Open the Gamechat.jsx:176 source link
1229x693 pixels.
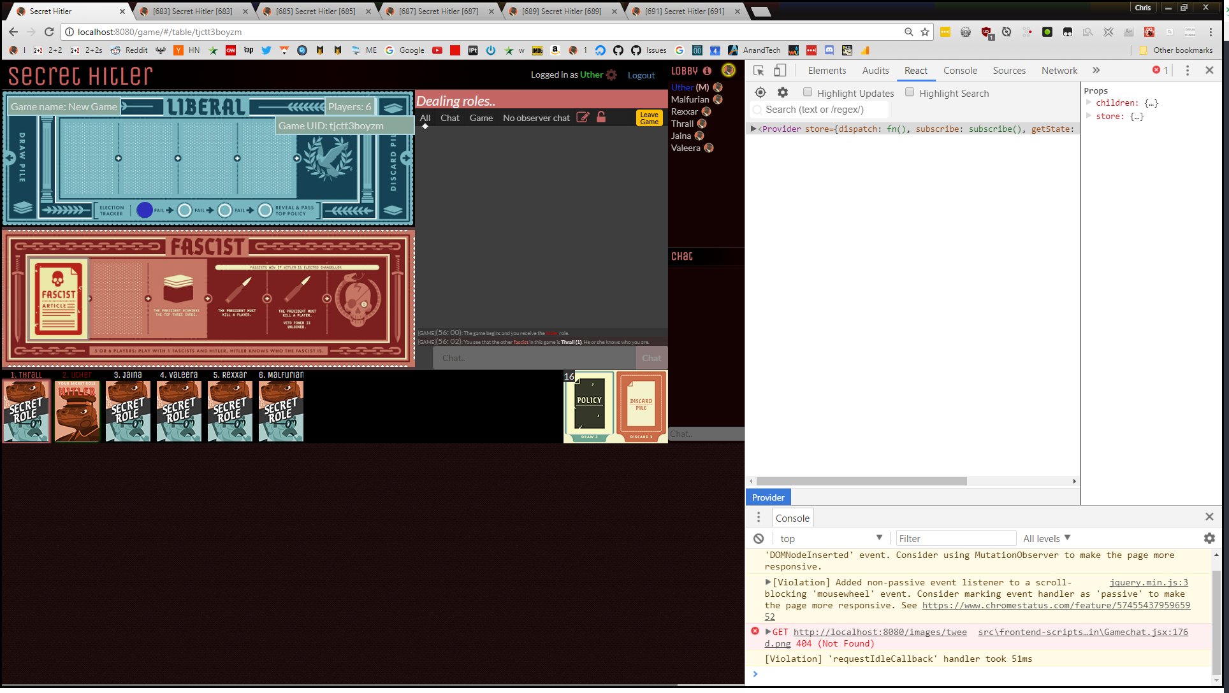pos(1083,632)
